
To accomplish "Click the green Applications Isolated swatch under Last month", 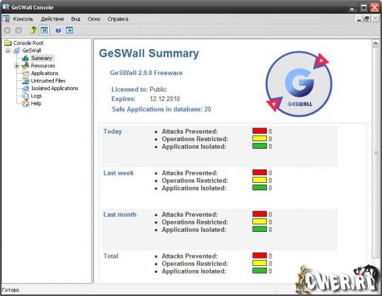I will point(259,229).
